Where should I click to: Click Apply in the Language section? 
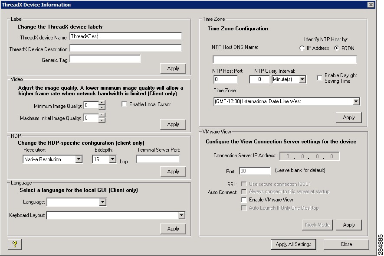[x=173, y=229]
